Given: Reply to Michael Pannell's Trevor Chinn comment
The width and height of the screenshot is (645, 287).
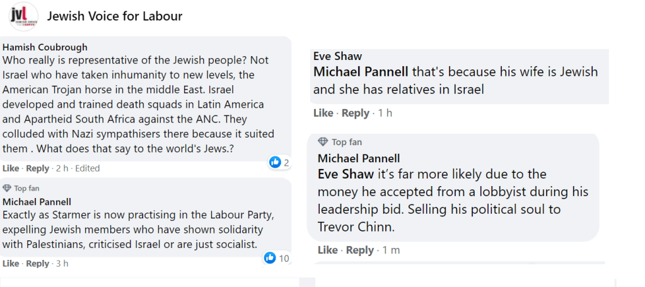Looking at the screenshot, I should pyautogui.click(x=359, y=250).
